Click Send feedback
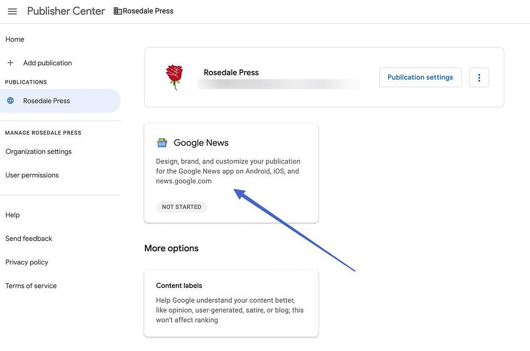530x351 pixels. pos(28,238)
